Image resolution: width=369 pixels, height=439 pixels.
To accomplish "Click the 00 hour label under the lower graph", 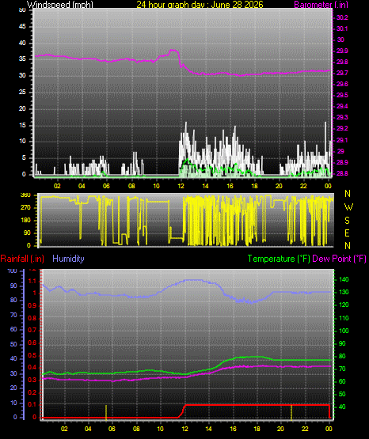I will (329, 429).
